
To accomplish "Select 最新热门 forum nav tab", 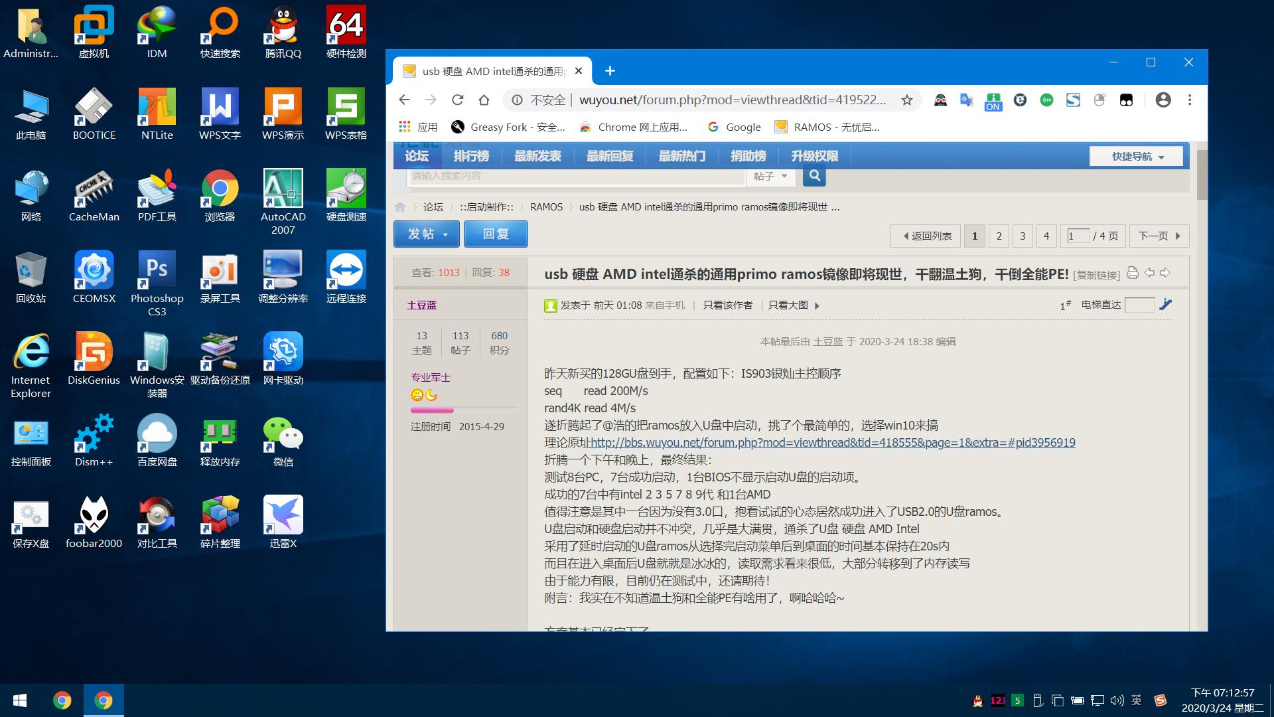I will coord(681,156).
